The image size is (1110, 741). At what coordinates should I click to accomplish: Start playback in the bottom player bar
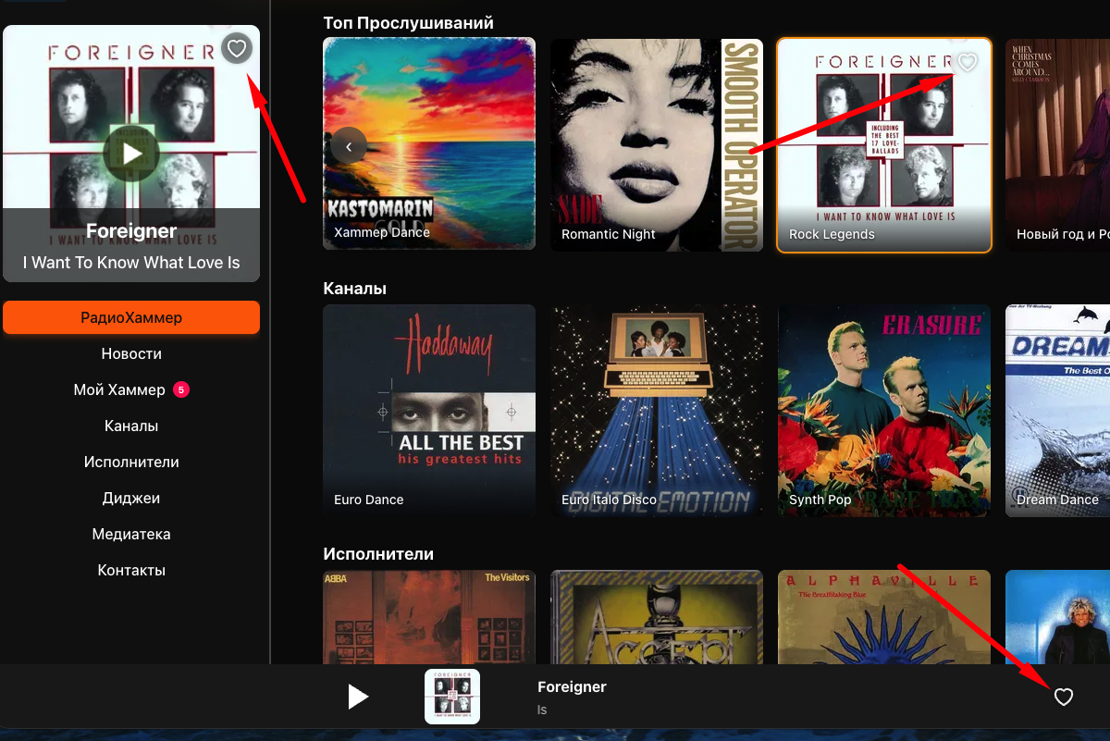(358, 697)
